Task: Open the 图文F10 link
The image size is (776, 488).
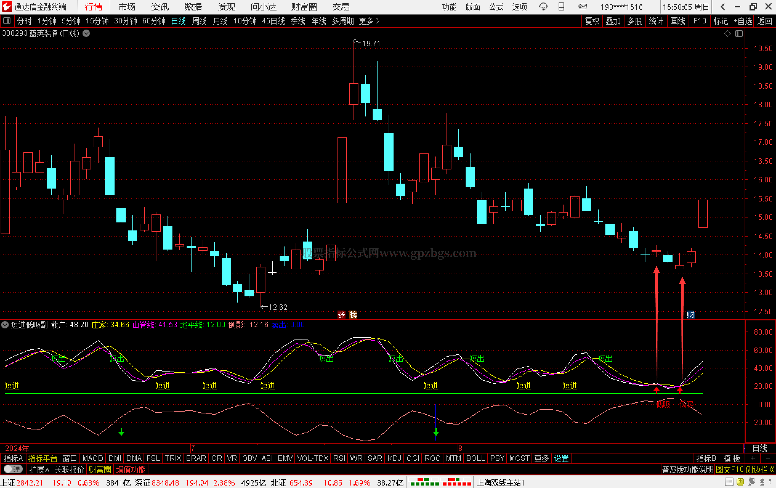Action: click(730, 469)
